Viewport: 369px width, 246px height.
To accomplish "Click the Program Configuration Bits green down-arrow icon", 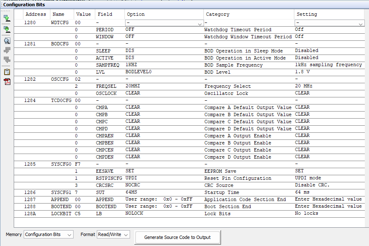I will click(7, 30).
